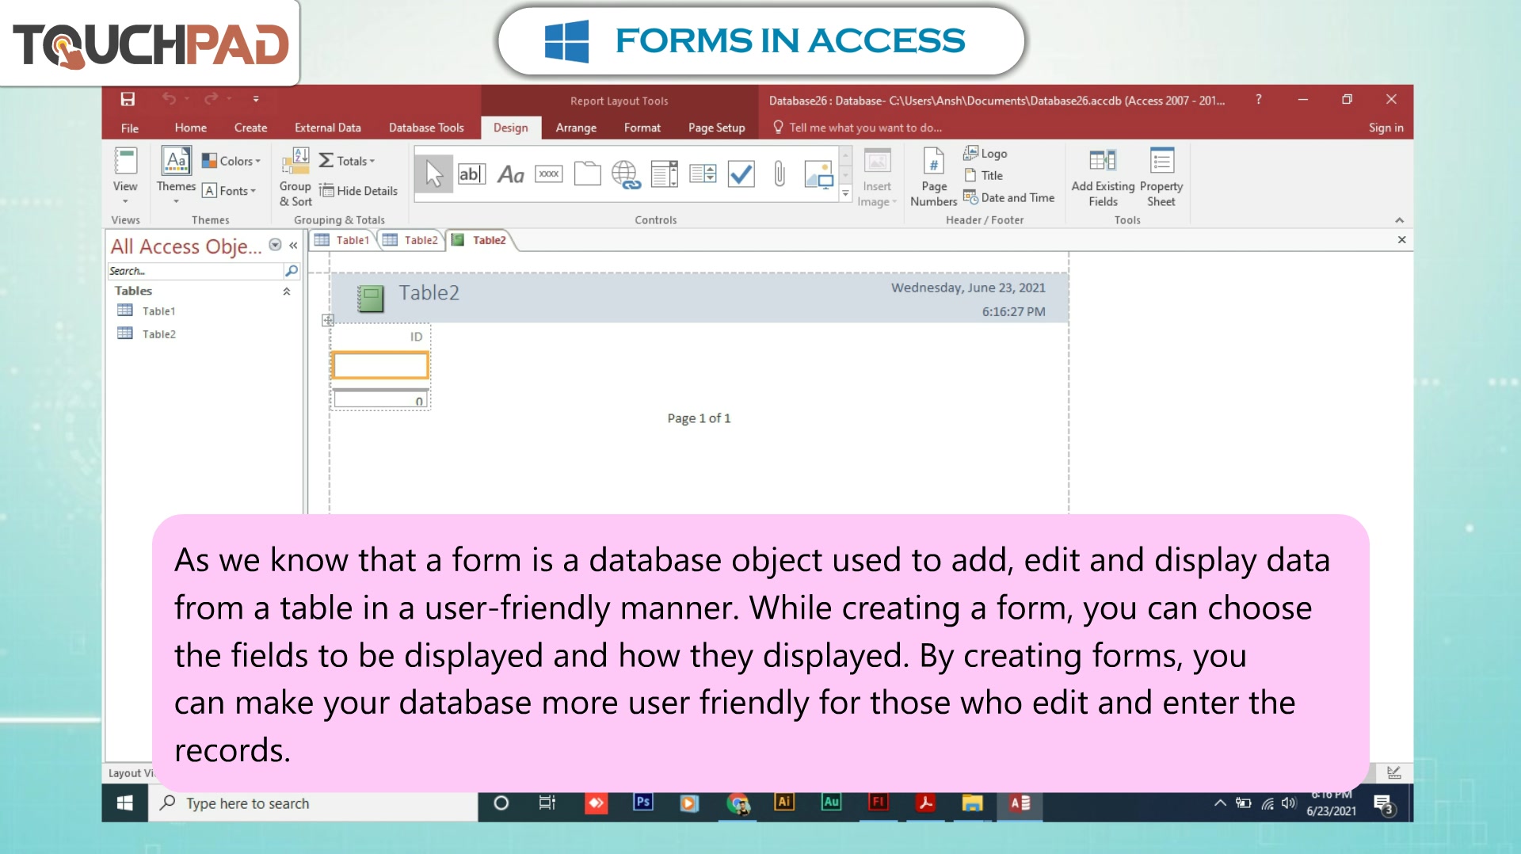
Task: Click Logo in Header/Footer group
Action: click(x=985, y=154)
